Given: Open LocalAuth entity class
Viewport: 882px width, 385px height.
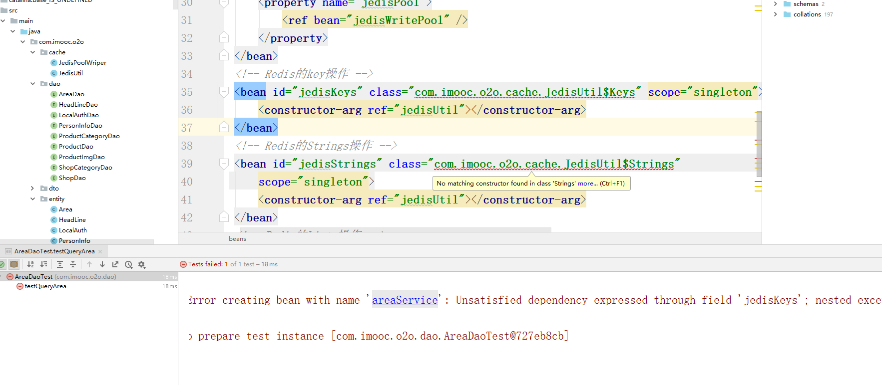Looking at the screenshot, I should pos(73,230).
